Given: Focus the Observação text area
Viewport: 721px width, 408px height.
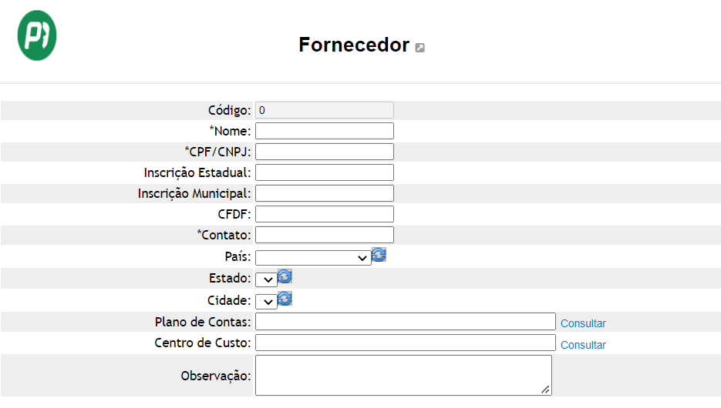Looking at the screenshot, I should 404,375.
